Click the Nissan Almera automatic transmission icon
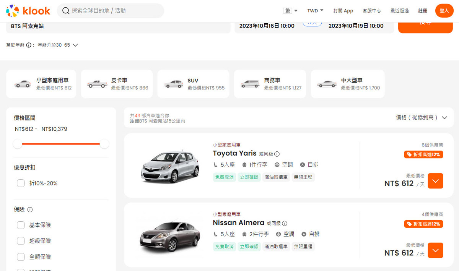 pyautogui.click(x=304, y=234)
